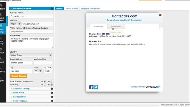Close the ContactUs.com preview popup
Image resolution: width=190 pixels, height=107 pixels.
click(x=160, y=15)
